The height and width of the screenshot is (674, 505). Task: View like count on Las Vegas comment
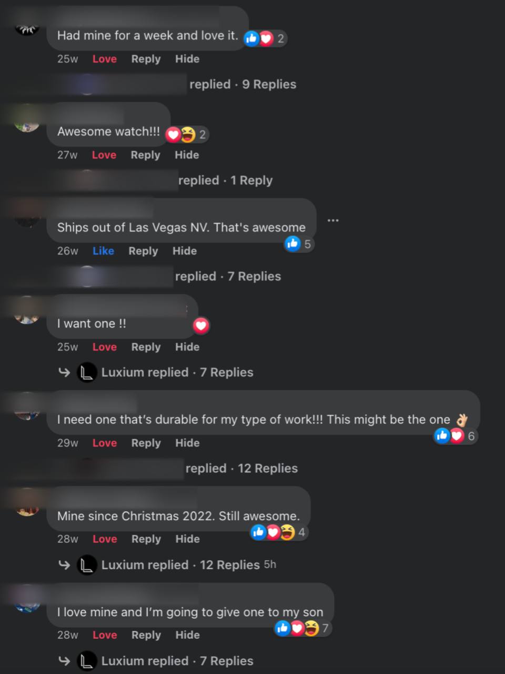tap(299, 244)
